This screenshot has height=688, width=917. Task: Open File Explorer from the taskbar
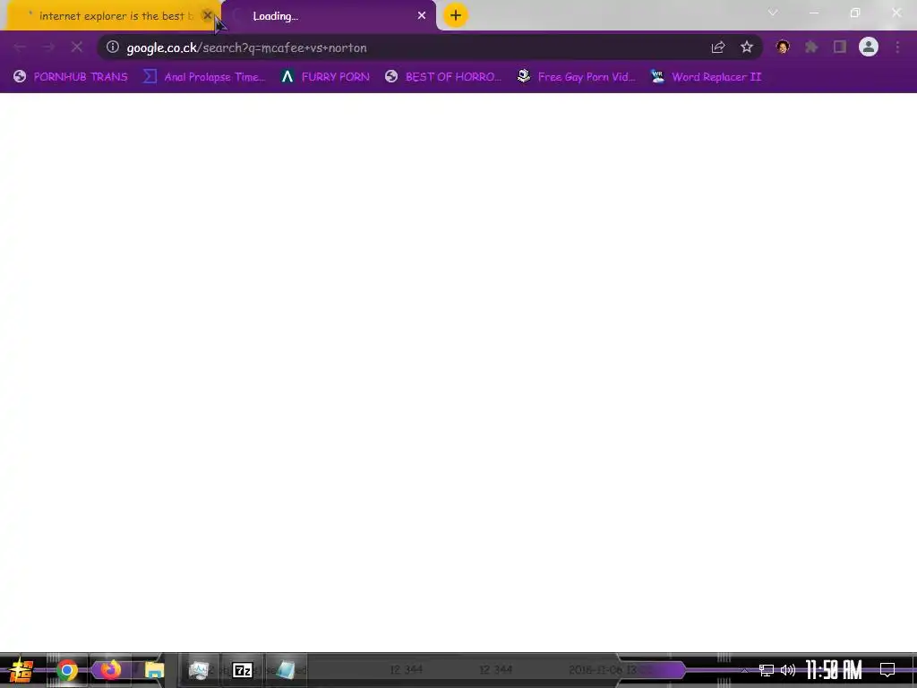tap(154, 670)
